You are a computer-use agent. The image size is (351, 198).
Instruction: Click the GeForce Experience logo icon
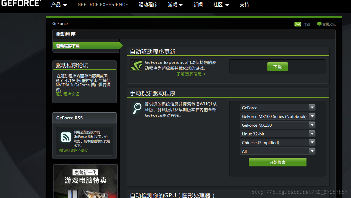tap(136, 65)
